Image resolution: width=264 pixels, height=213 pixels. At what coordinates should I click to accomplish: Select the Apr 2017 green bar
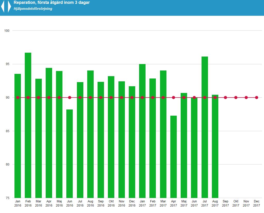[x=173, y=157]
